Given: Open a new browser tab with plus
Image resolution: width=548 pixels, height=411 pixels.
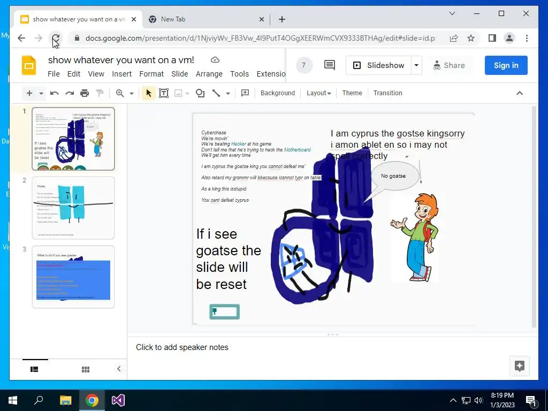Looking at the screenshot, I should (x=282, y=19).
